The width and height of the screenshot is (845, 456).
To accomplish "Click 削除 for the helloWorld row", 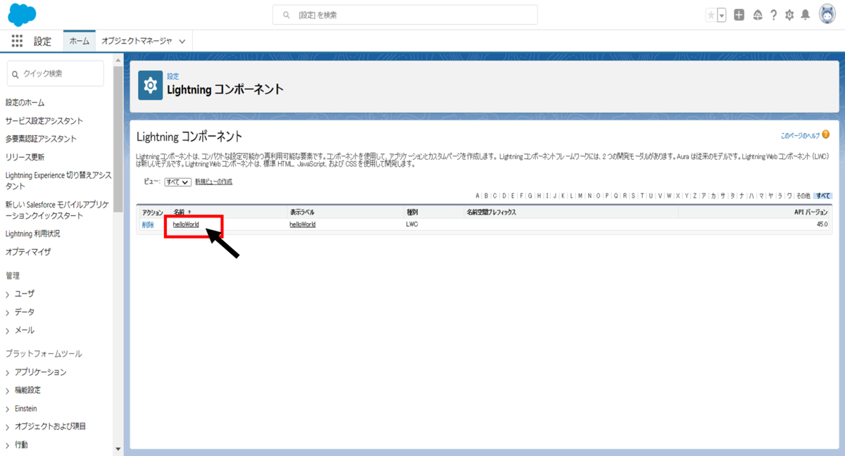I will point(148,225).
